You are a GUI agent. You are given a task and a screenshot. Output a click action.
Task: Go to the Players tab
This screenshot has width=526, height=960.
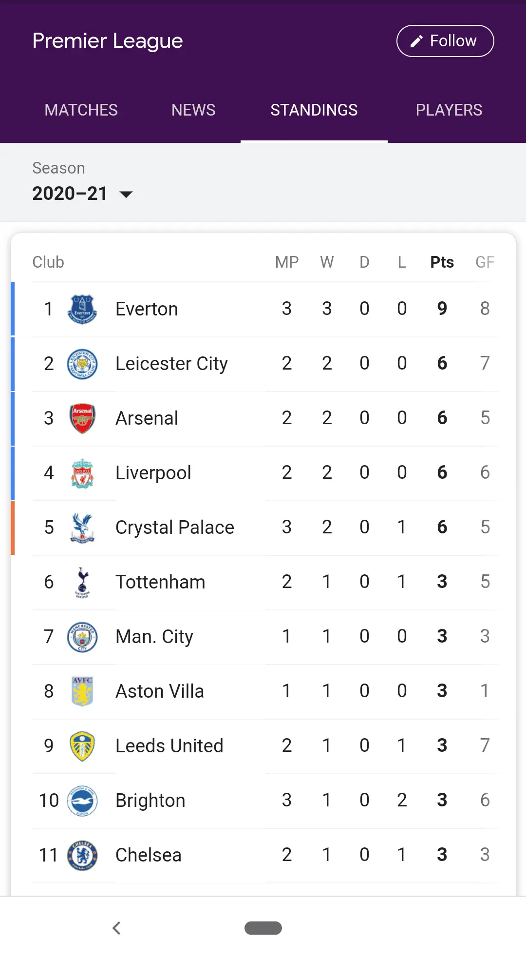pyautogui.click(x=449, y=110)
